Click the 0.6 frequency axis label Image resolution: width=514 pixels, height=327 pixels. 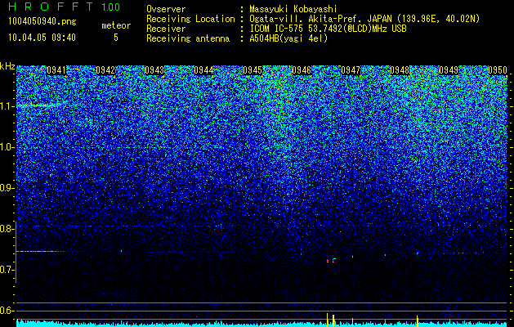pos(6,311)
